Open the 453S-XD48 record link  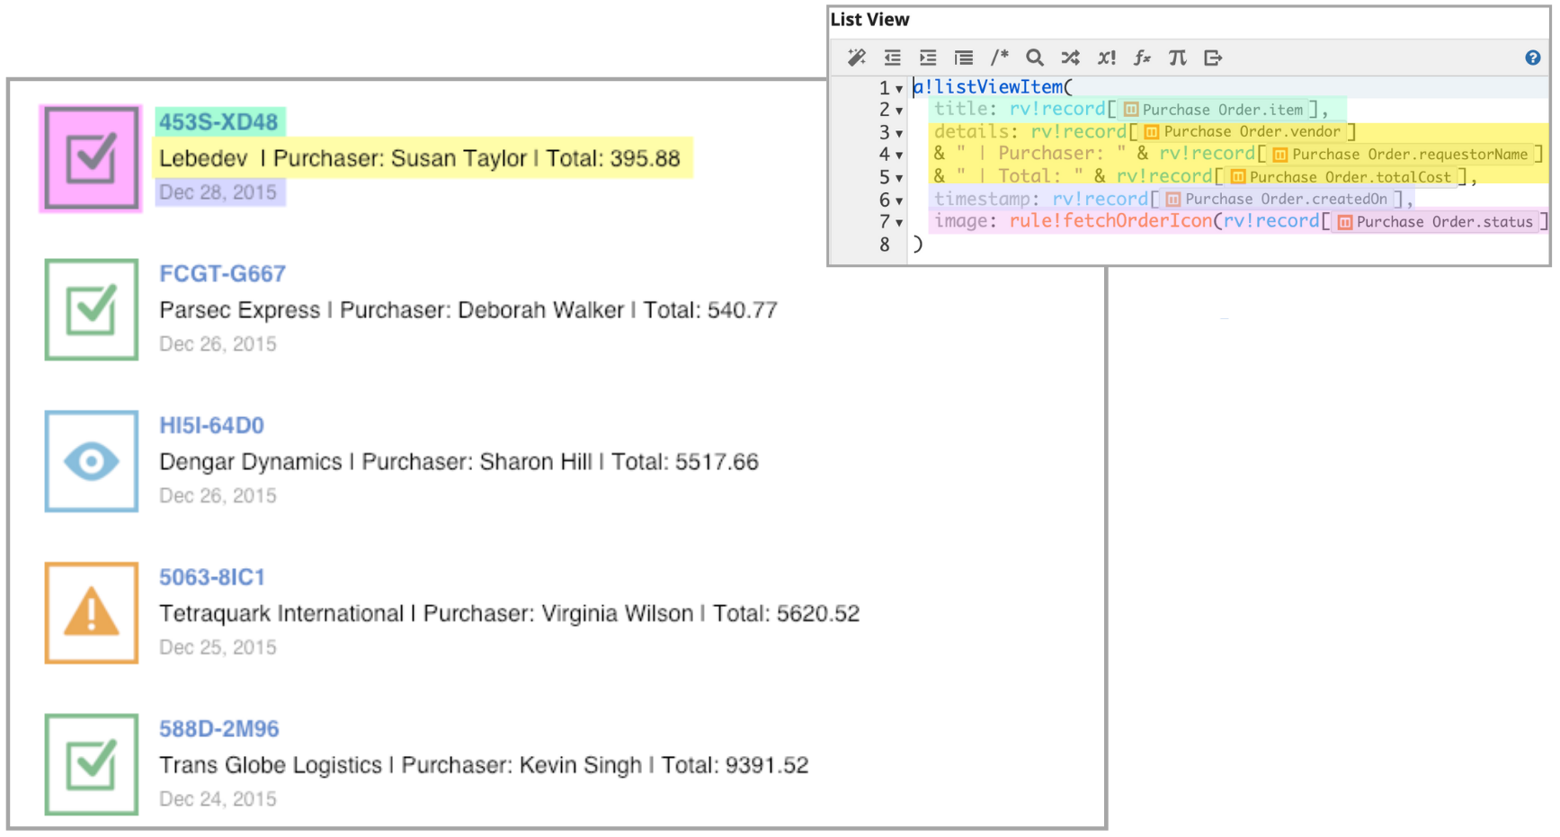coord(218,121)
